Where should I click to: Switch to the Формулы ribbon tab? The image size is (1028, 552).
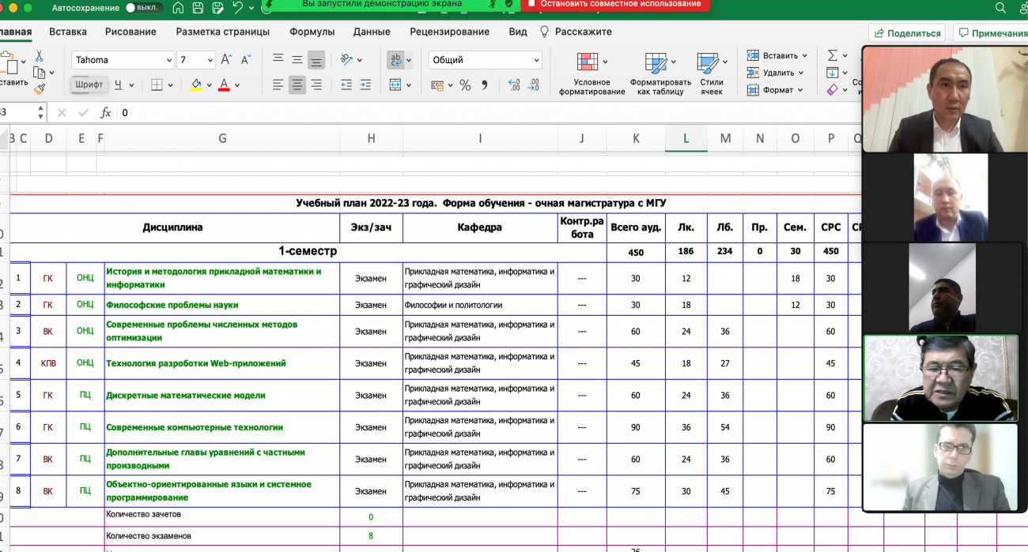click(x=312, y=32)
